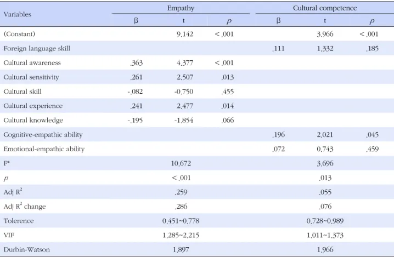
Task: Select the Empathy Adj R² value .259
Action: coord(181,192)
